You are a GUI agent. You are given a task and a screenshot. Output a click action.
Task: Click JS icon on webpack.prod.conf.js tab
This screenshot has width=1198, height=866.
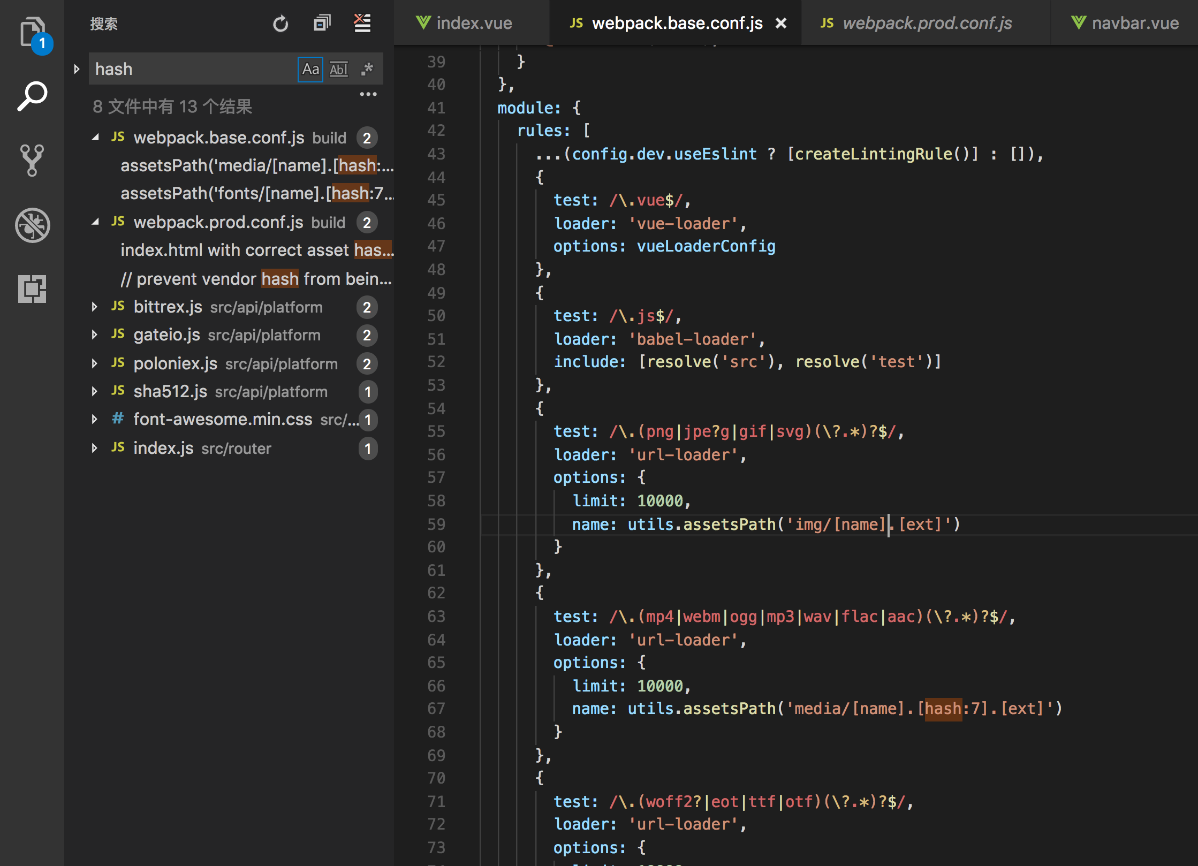(827, 23)
